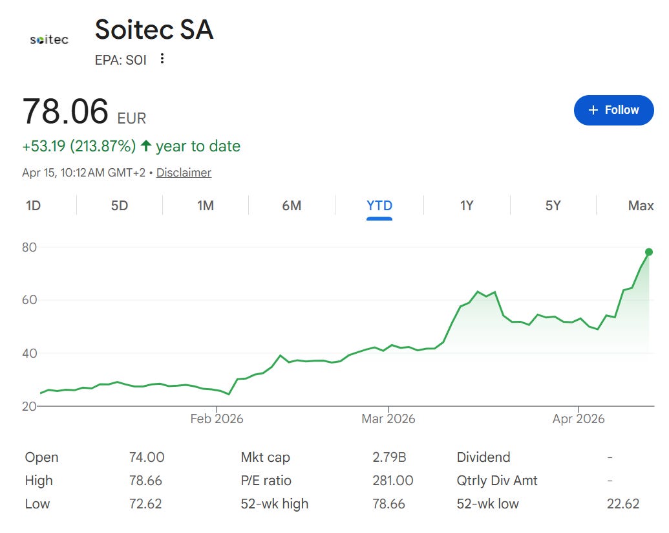Image resolution: width=669 pixels, height=533 pixels.
Task: Show the 1Y chart range
Action: point(467,206)
